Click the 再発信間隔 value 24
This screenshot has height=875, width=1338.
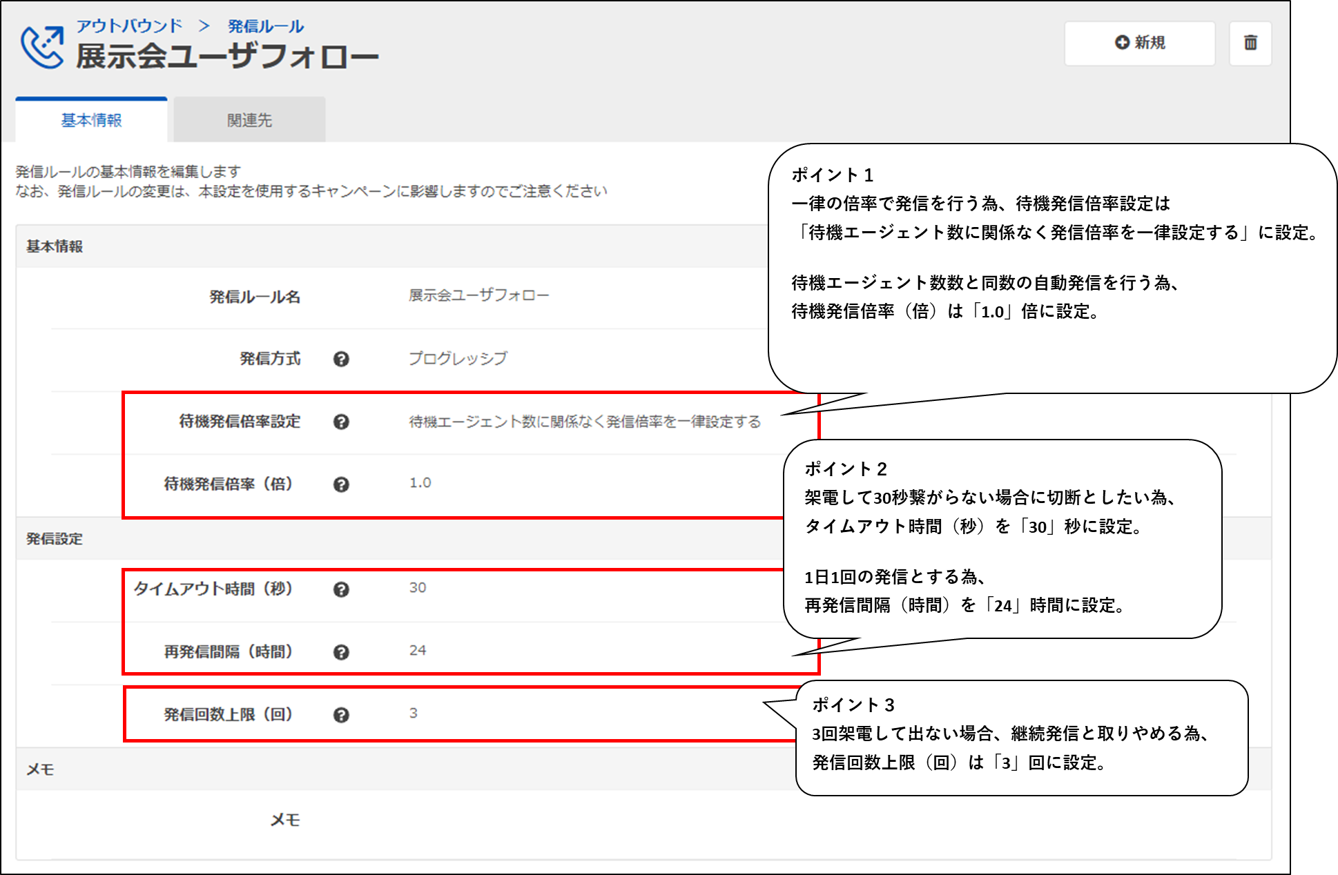click(x=418, y=651)
